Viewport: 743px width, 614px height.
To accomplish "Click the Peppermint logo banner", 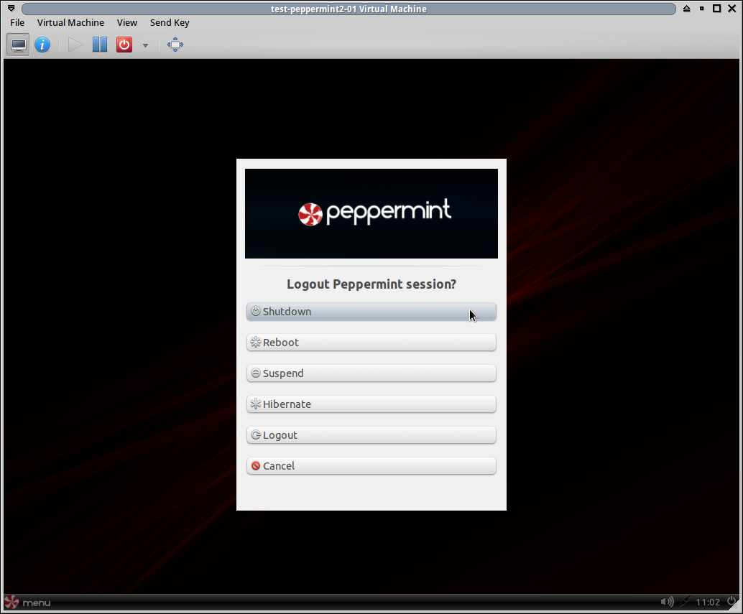I will [x=371, y=213].
